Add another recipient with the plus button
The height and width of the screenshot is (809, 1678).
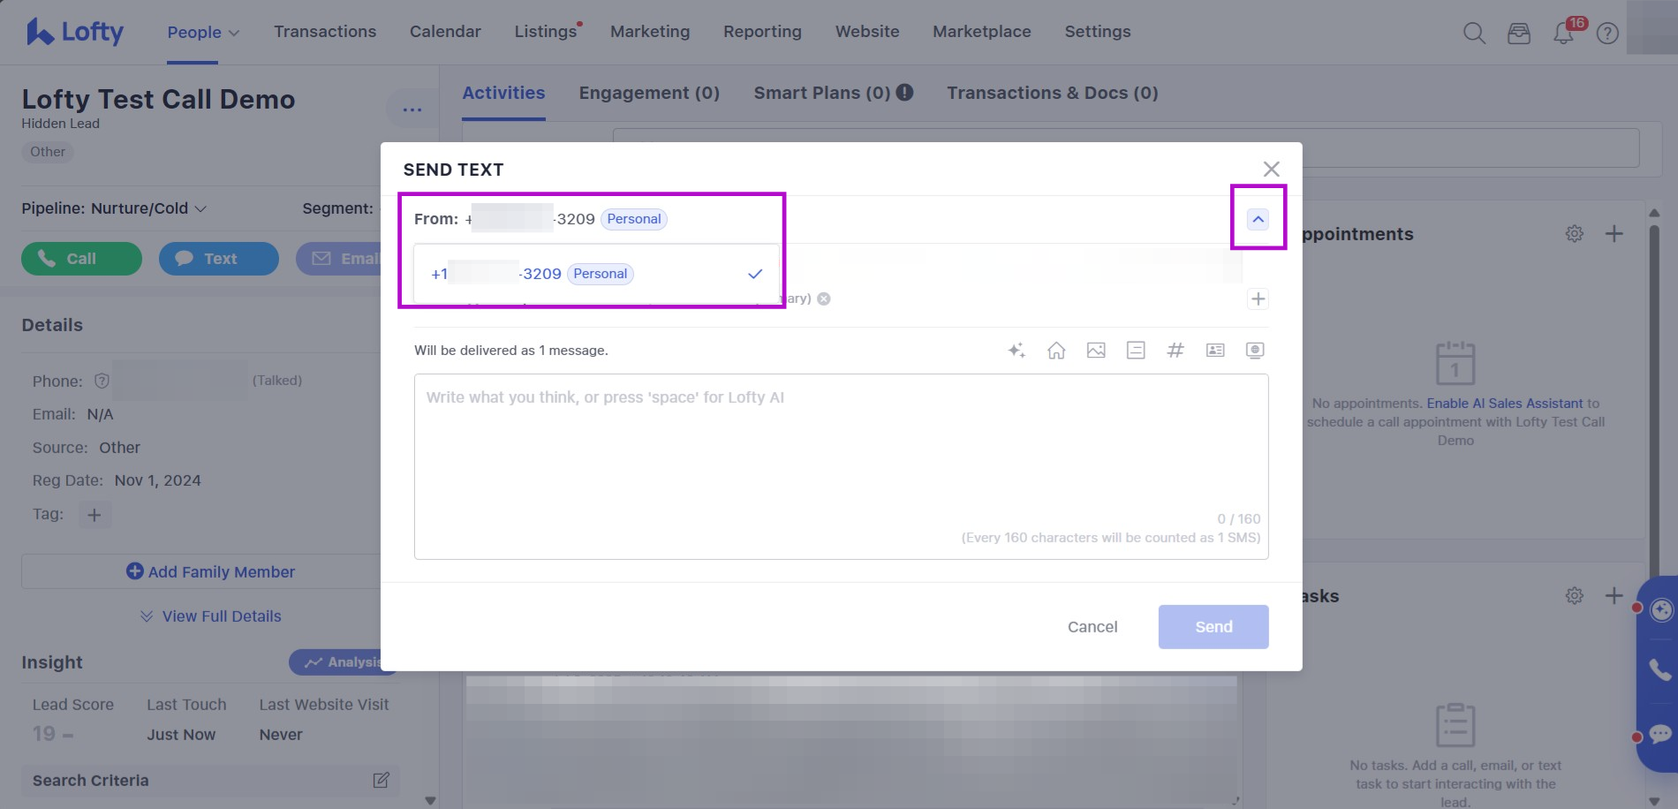(1258, 299)
